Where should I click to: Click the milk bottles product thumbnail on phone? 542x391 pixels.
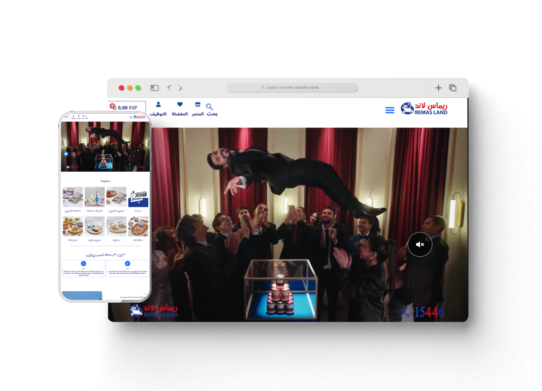click(95, 197)
